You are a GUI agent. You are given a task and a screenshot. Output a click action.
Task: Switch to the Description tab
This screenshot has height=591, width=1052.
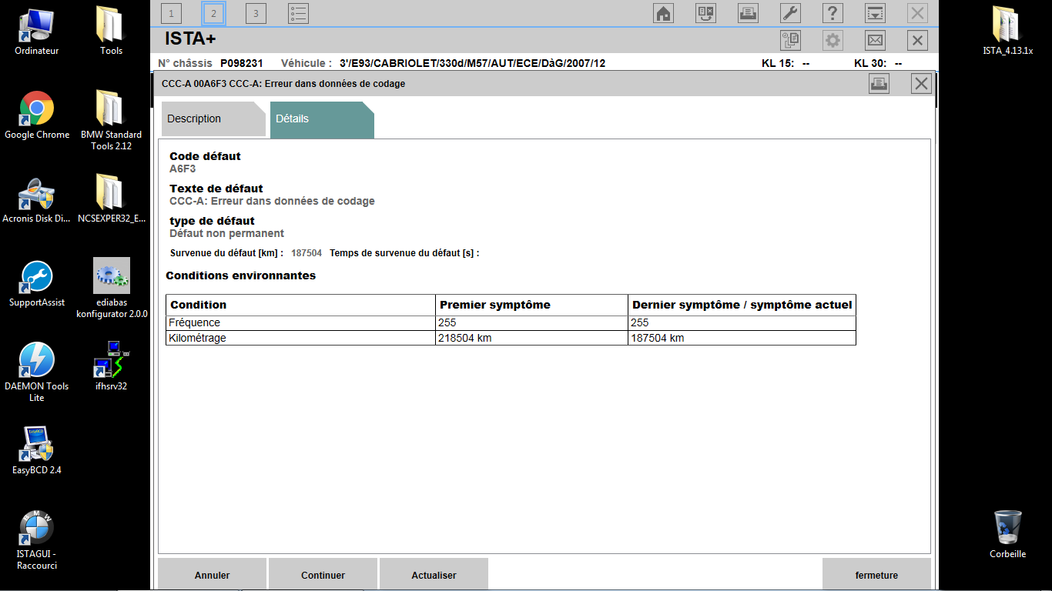coord(213,119)
